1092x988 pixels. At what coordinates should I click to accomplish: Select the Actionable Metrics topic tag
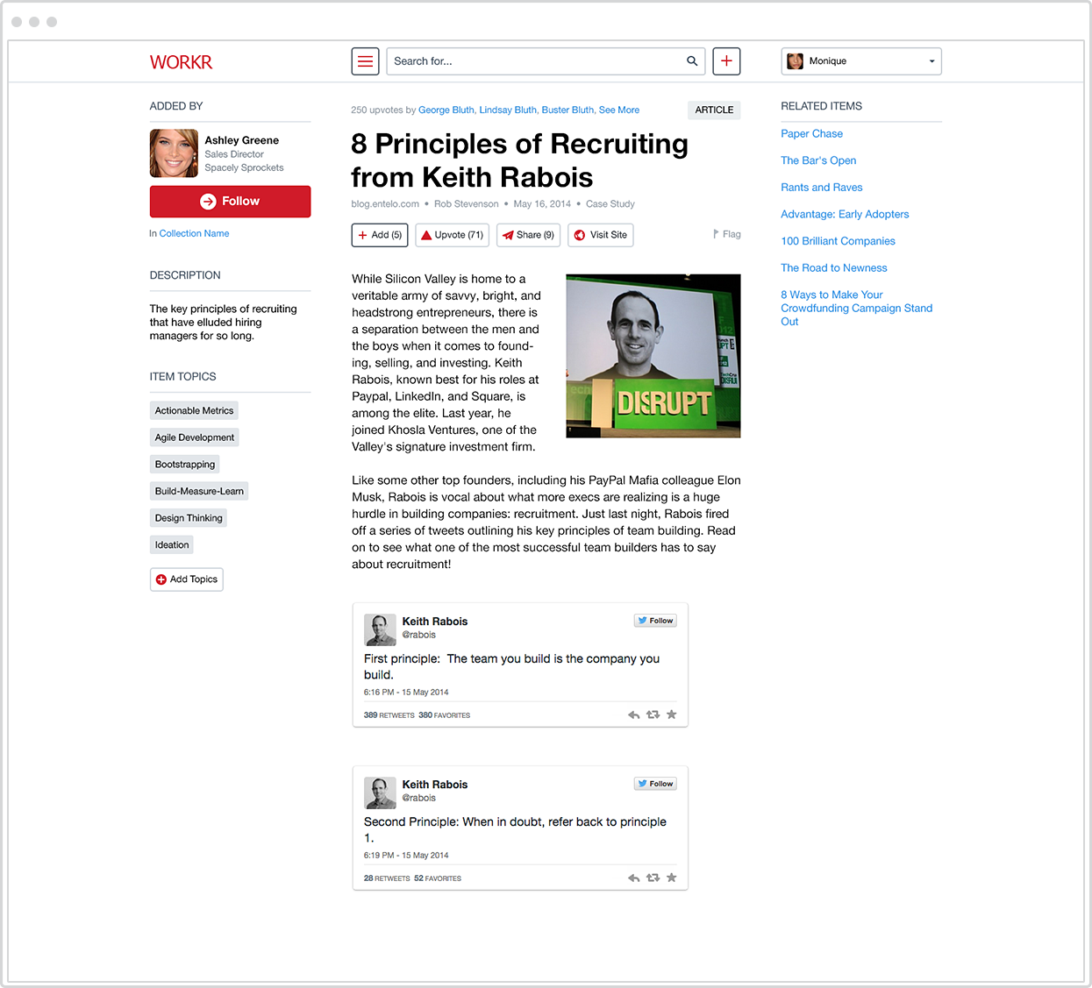pos(194,411)
